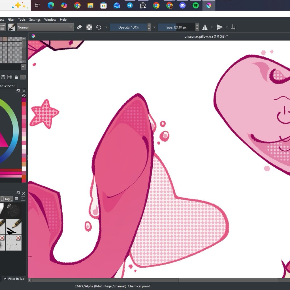
Task: Click the brush presets storage resources icon
Action: (23, 199)
